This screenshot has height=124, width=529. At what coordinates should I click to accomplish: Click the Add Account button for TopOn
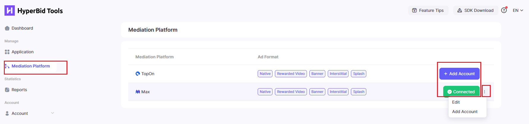coord(459,74)
